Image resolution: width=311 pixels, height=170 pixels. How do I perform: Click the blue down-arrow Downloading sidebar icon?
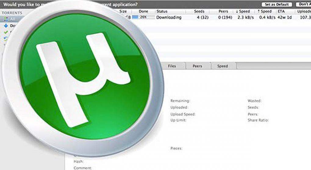(6, 26)
